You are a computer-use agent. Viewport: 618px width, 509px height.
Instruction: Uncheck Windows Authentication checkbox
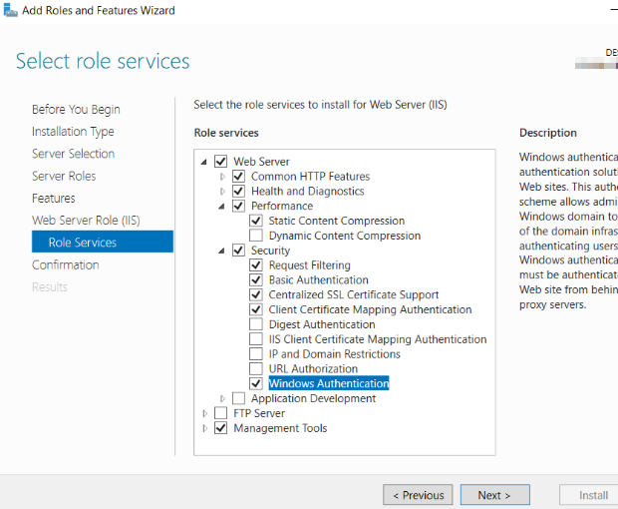pyautogui.click(x=256, y=383)
